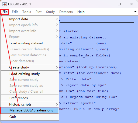Click the "aw dataset" text line

pyautogui.click(x=70, y=61)
